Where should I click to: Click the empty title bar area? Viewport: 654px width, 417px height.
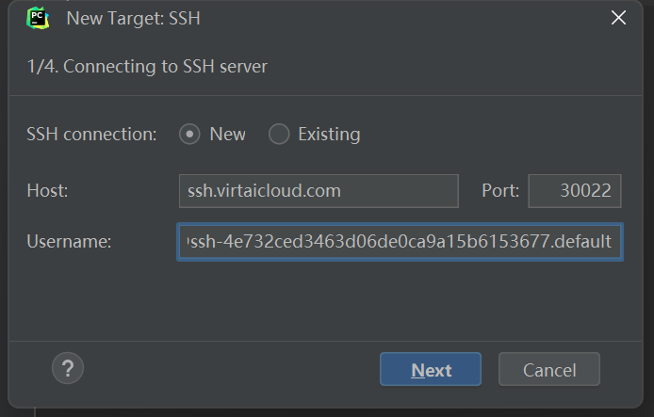396,18
